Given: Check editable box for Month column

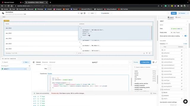Looking at the screenshot, I should pos(184,92).
